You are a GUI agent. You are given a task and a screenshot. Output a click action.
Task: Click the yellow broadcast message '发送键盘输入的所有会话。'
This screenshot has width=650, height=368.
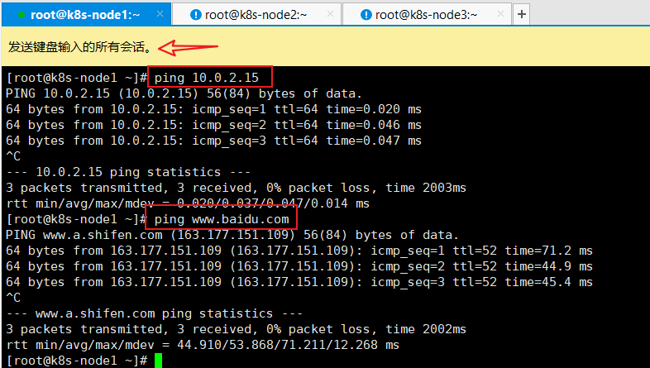pyautogui.click(x=80, y=47)
